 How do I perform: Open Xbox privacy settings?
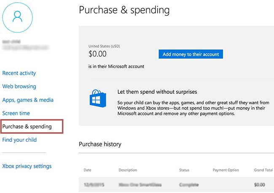coord(27,166)
